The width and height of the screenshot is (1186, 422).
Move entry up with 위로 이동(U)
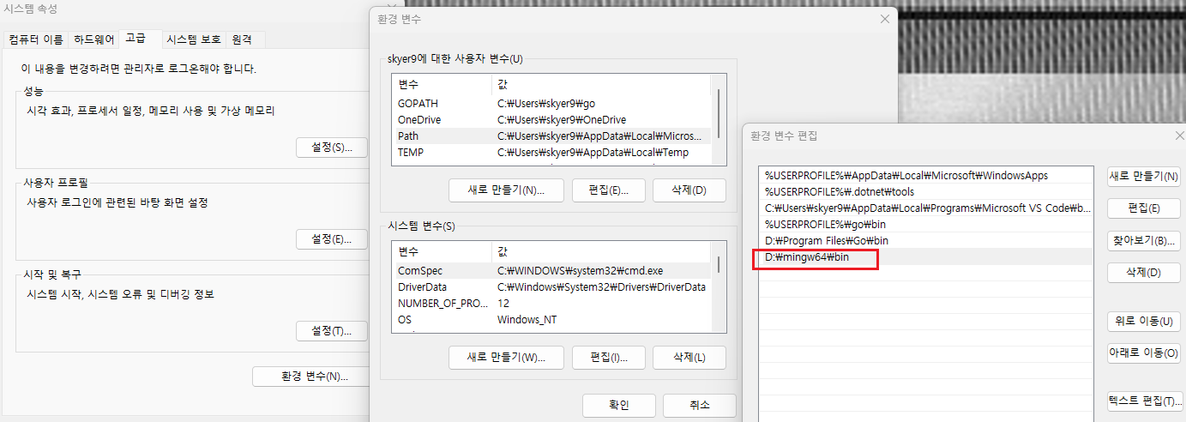click(x=1143, y=321)
